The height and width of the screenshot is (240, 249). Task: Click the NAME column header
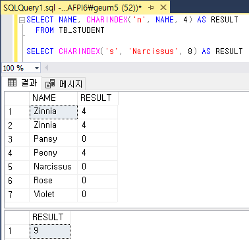(53, 98)
